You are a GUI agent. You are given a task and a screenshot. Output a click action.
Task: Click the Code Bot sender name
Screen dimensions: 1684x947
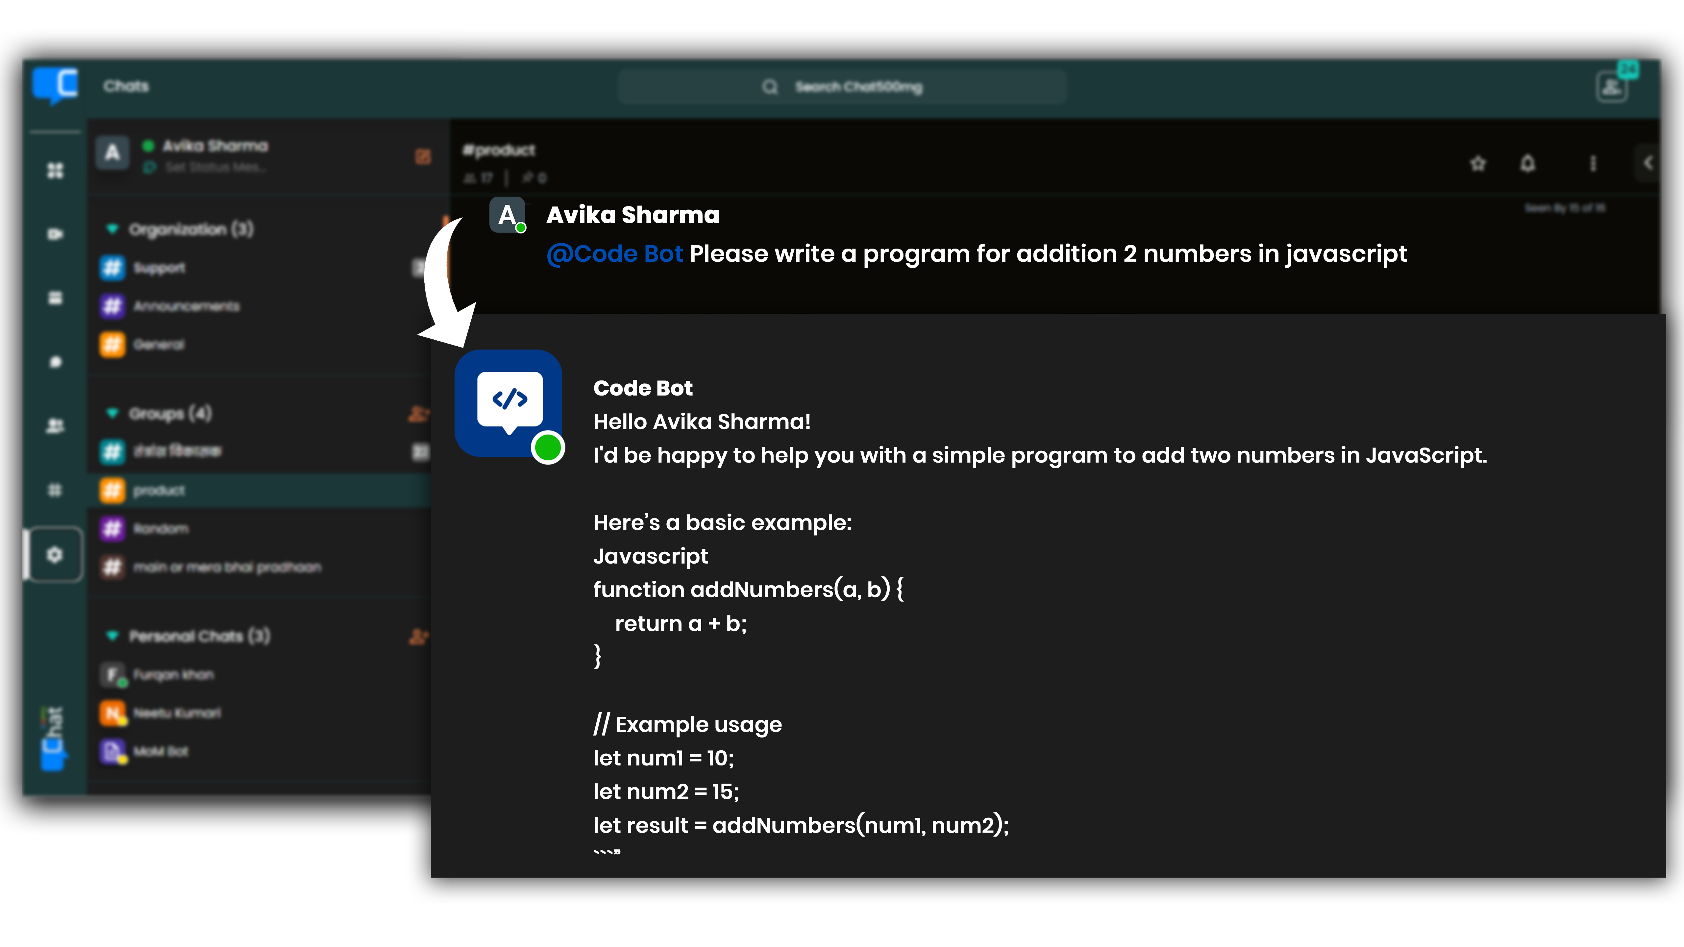[643, 388]
